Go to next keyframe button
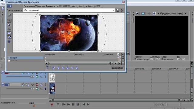The width and height of the screenshot is (194, 109). coord(63,68)
